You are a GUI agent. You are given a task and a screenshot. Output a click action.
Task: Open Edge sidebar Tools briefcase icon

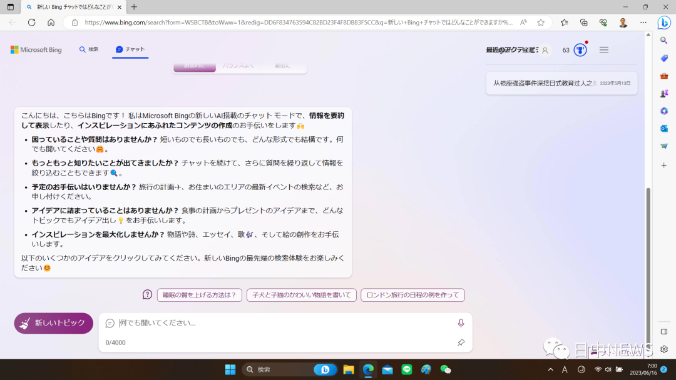click(x=664, y=76)
